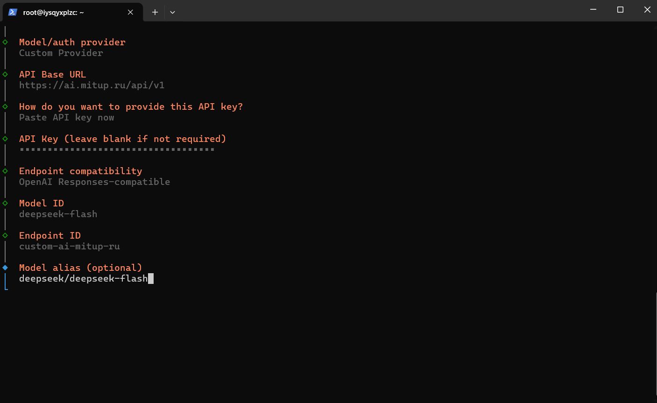Select the root@iysqyxplzc tab
The width and height of the screenshot is (657, 403).
click(72, 12)
